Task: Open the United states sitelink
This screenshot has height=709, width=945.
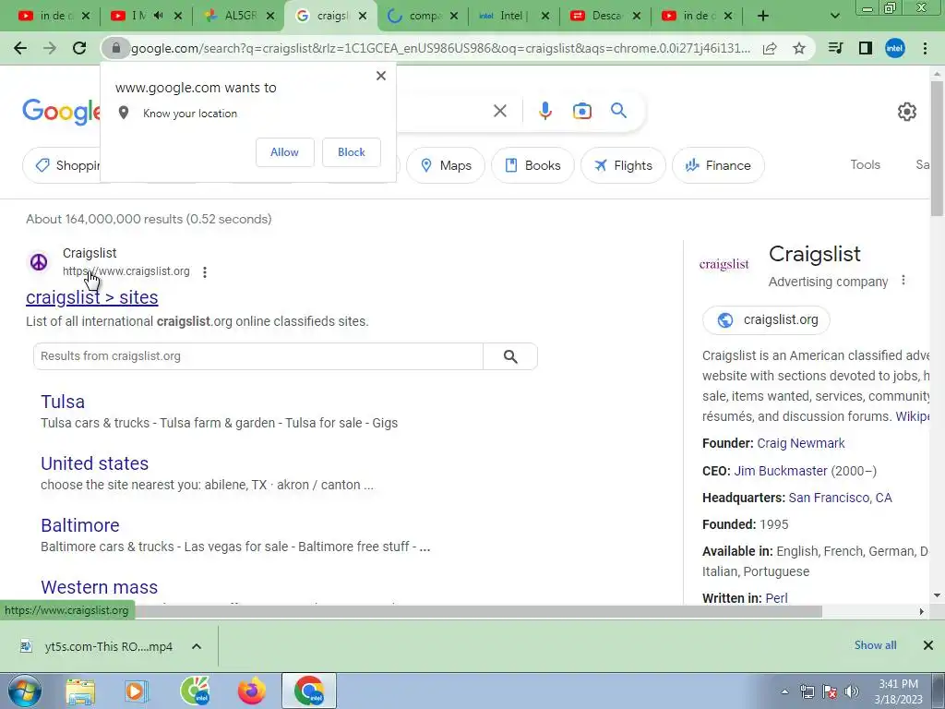Action: [x=95, y=463]
